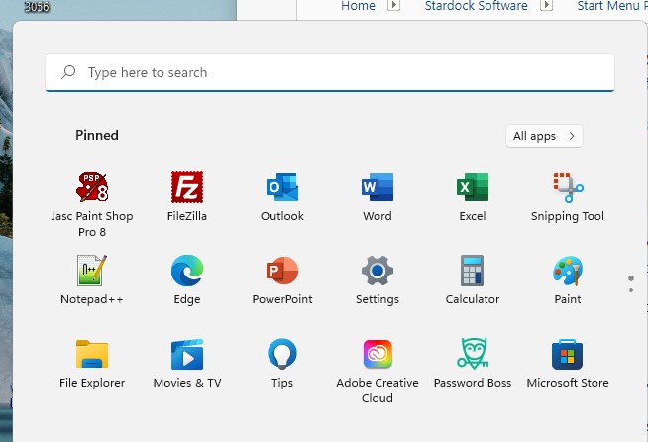Image resolution: width=648 pixels, height=442 pixels.
Task: Open PowerPoint
Action: coord(282,279)
